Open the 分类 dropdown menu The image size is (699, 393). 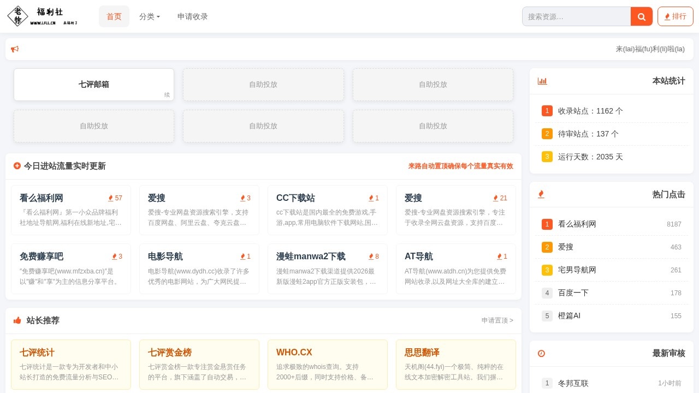(x=150, y=16)
